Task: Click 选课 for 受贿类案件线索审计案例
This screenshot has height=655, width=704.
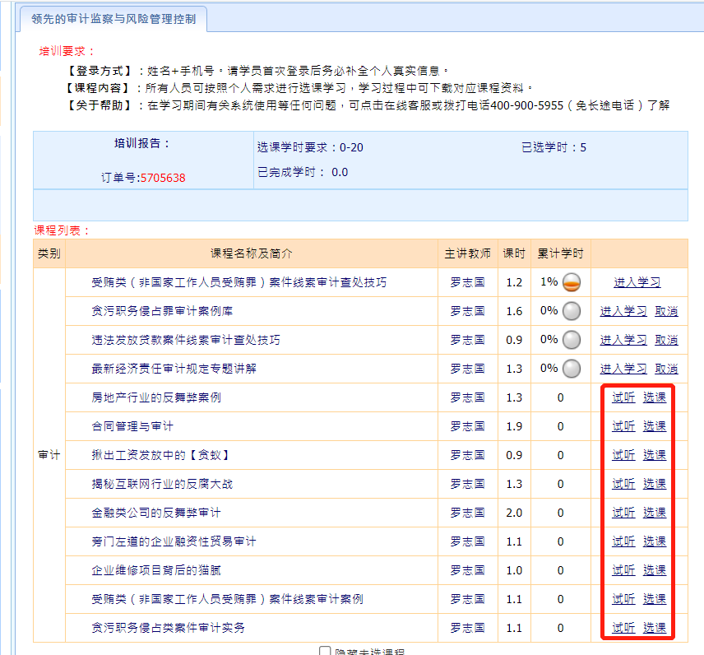Action: (655, 599)
